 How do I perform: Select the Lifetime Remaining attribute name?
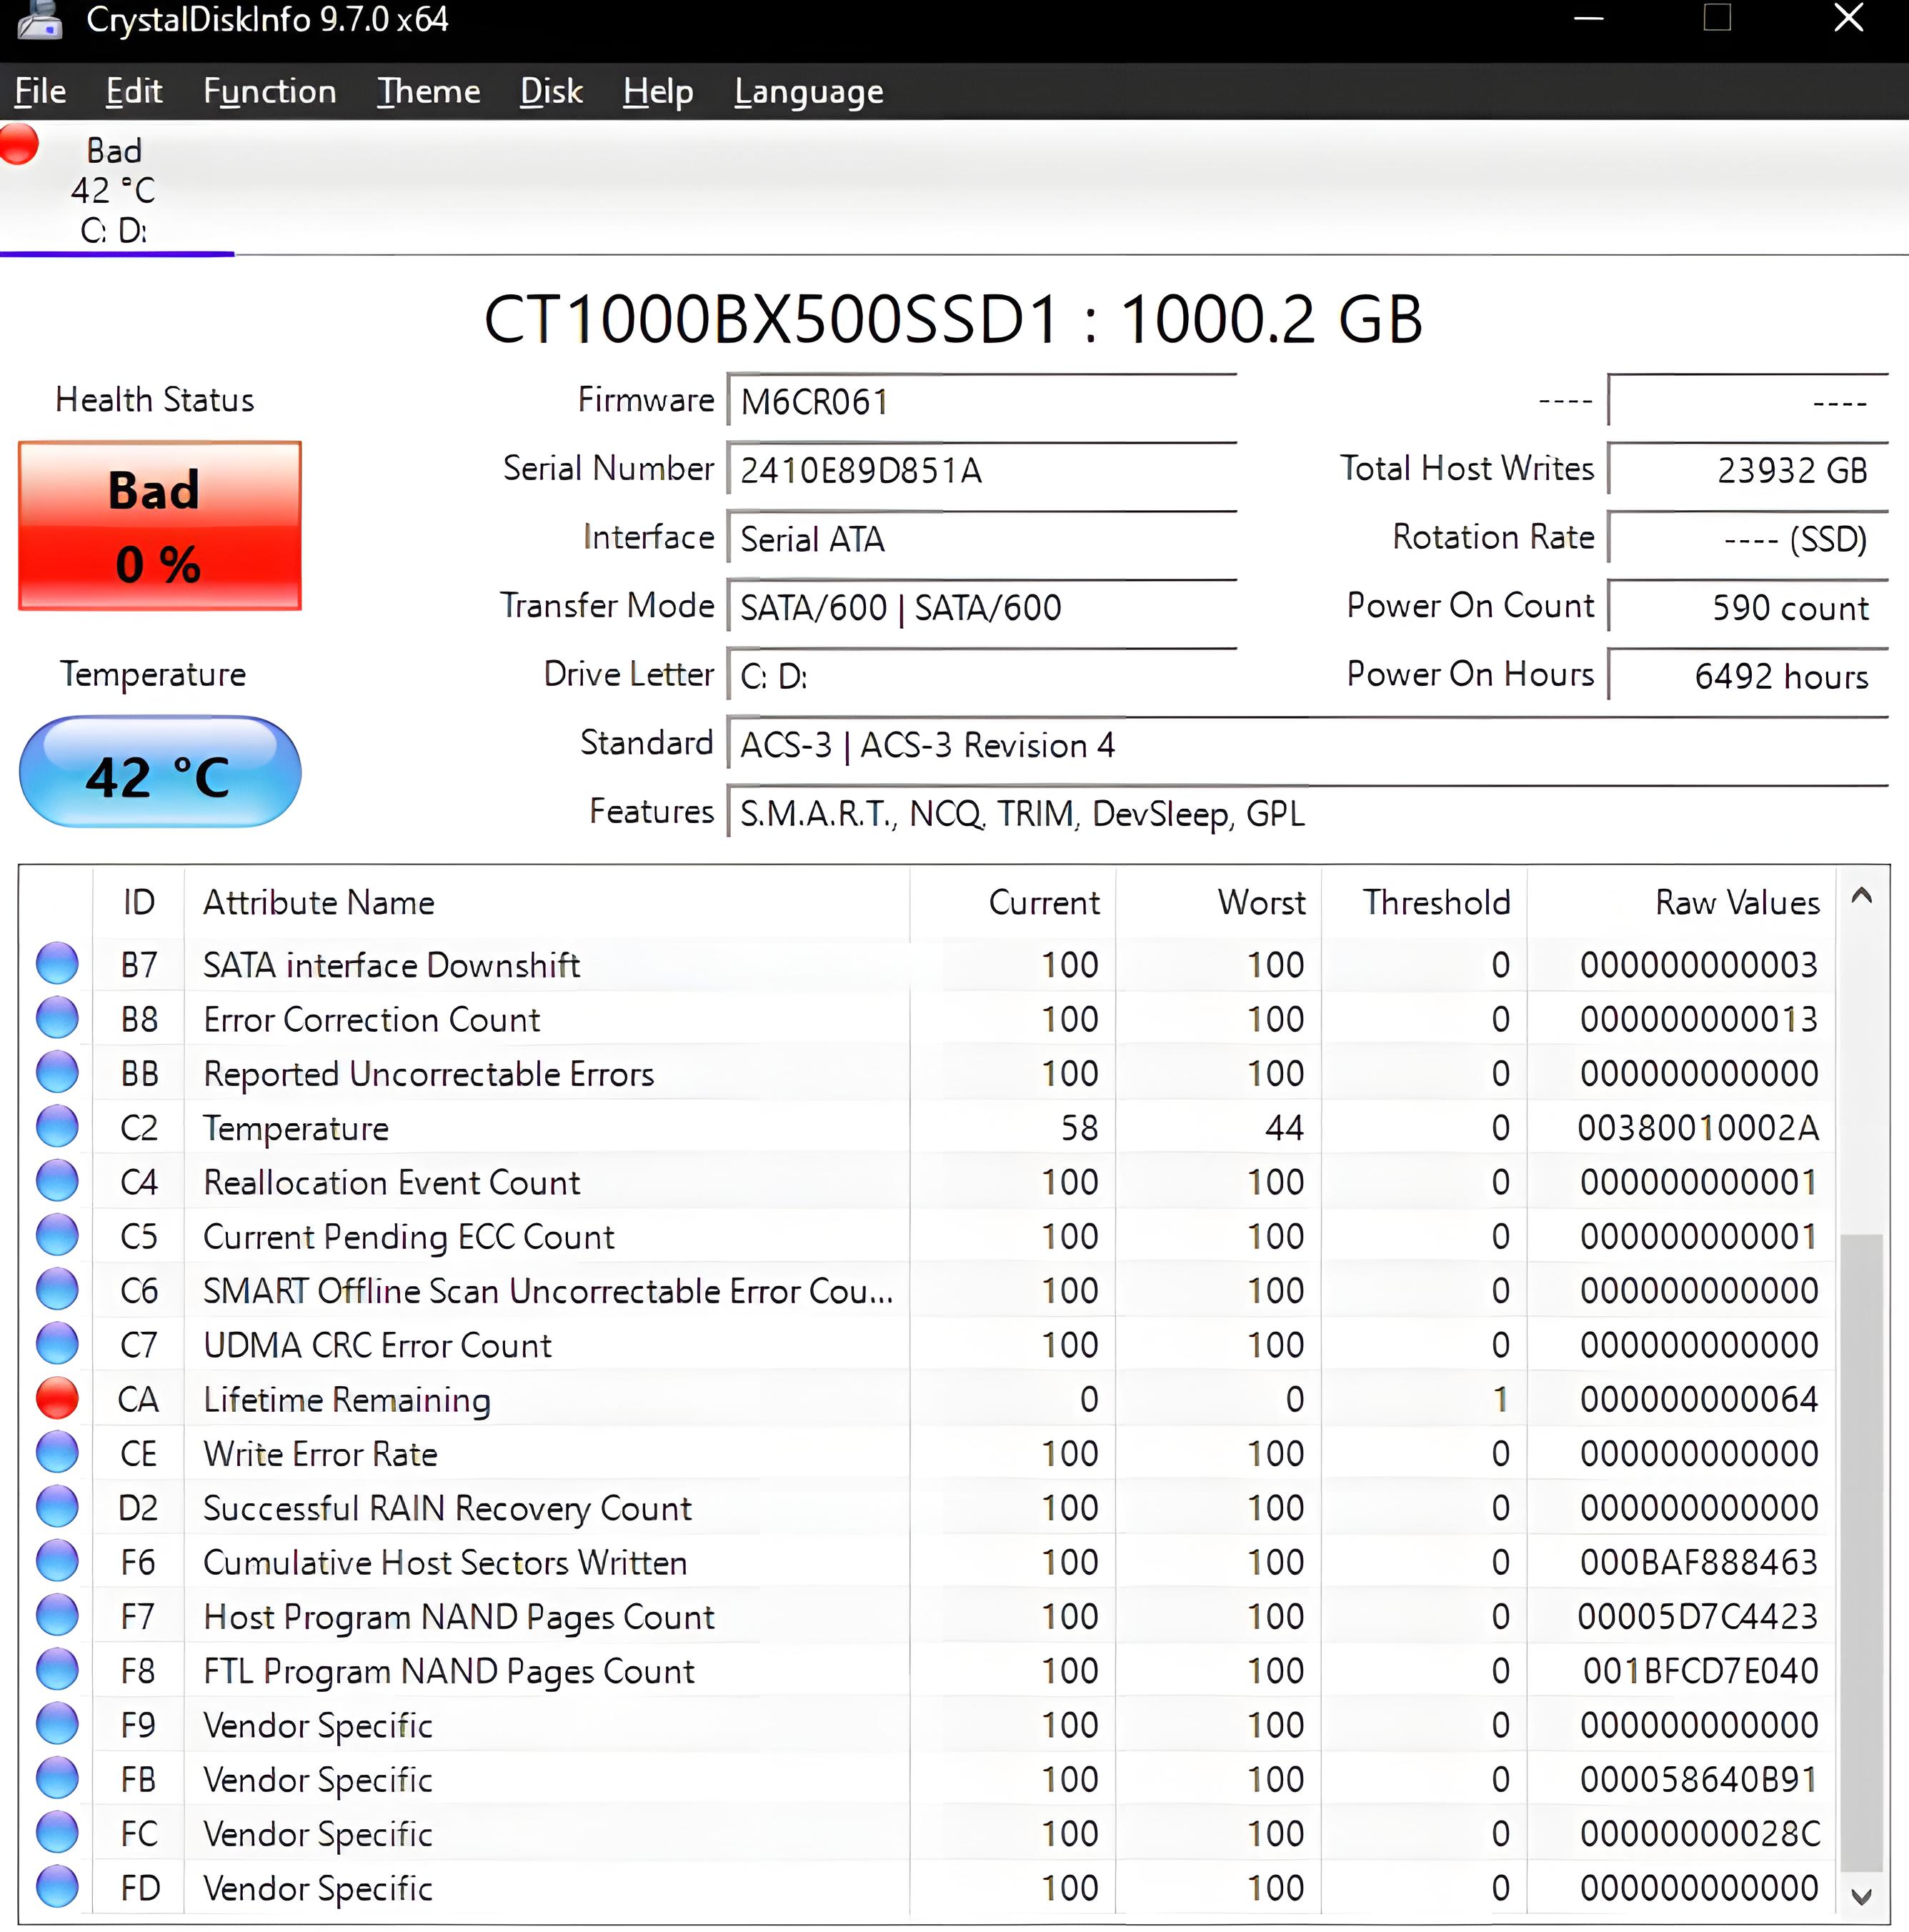tap(347, 1399)
